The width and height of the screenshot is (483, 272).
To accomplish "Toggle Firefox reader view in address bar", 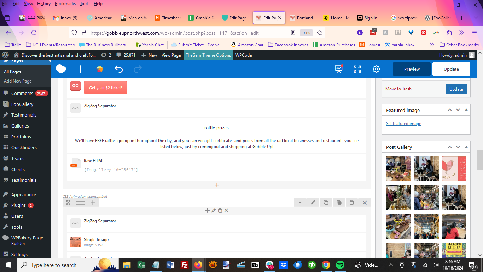I will [x=293, y=33].
